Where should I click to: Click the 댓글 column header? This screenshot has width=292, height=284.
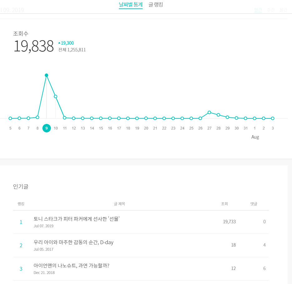click(254, 204)
